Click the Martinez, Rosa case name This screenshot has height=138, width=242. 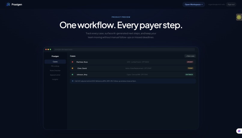[82, 62]
